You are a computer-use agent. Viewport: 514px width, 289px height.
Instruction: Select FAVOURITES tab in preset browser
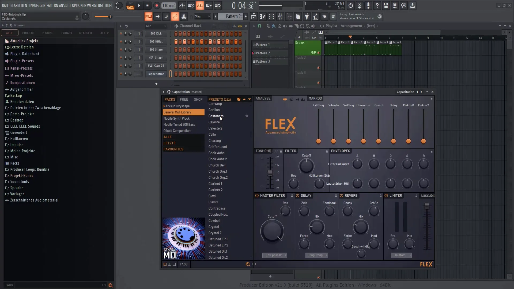(173, 149)
